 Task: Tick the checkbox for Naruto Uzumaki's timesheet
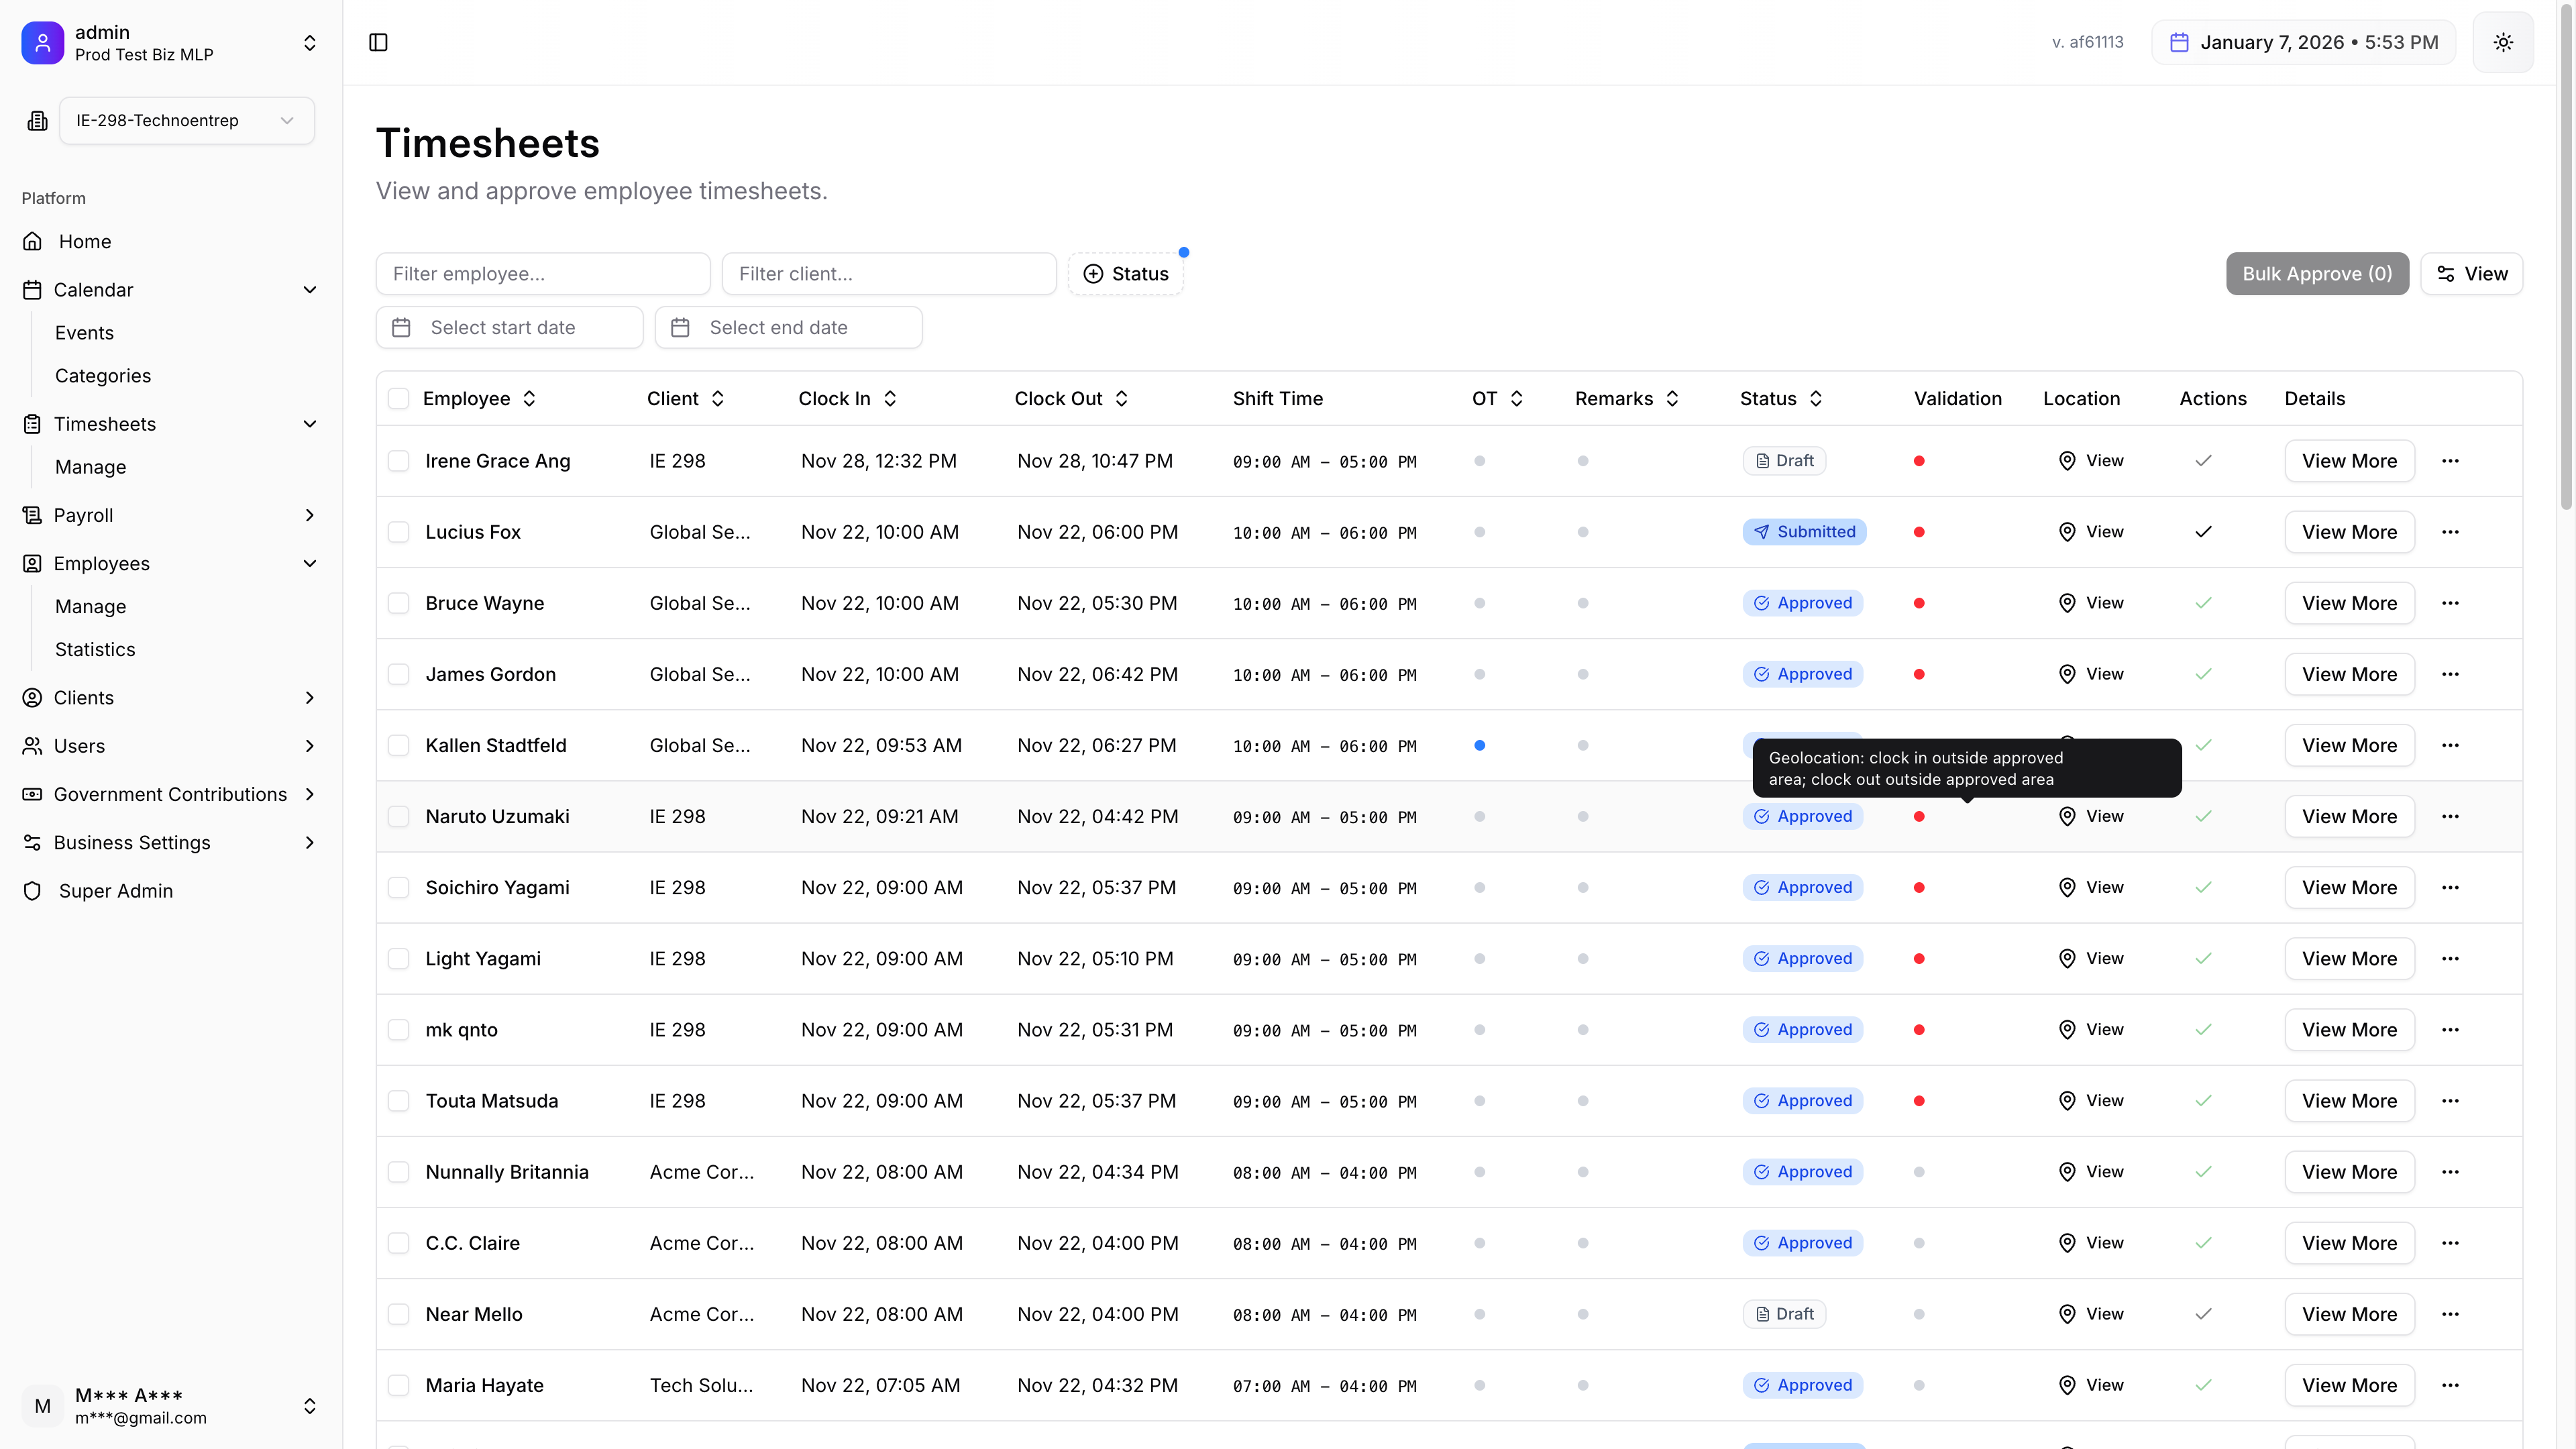pyautogui.click(x=399, y=816)
